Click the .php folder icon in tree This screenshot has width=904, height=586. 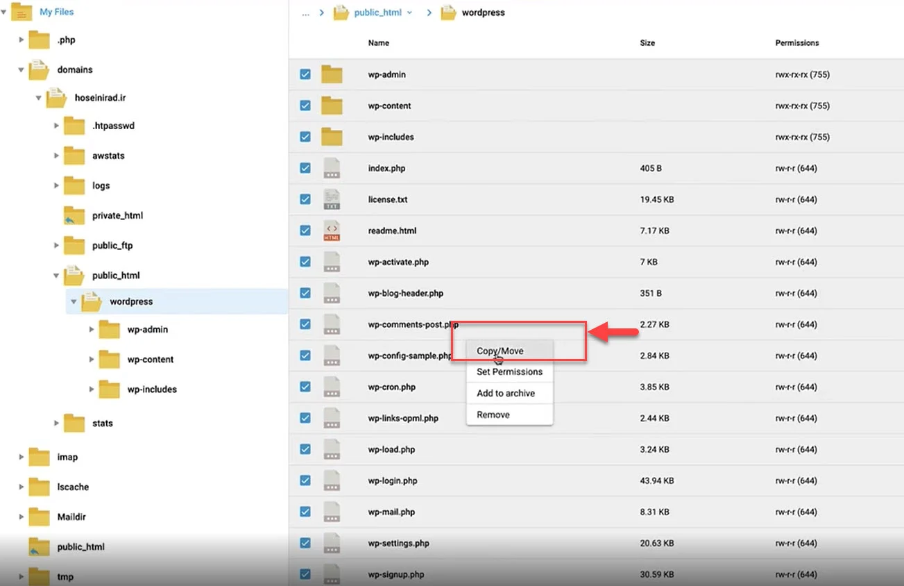tap(39, 40)
